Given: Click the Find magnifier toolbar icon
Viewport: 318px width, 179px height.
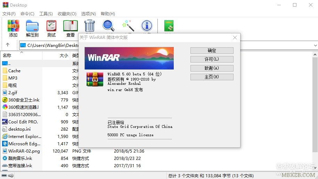Looking at the screenshot, I should tap(108, 26).
